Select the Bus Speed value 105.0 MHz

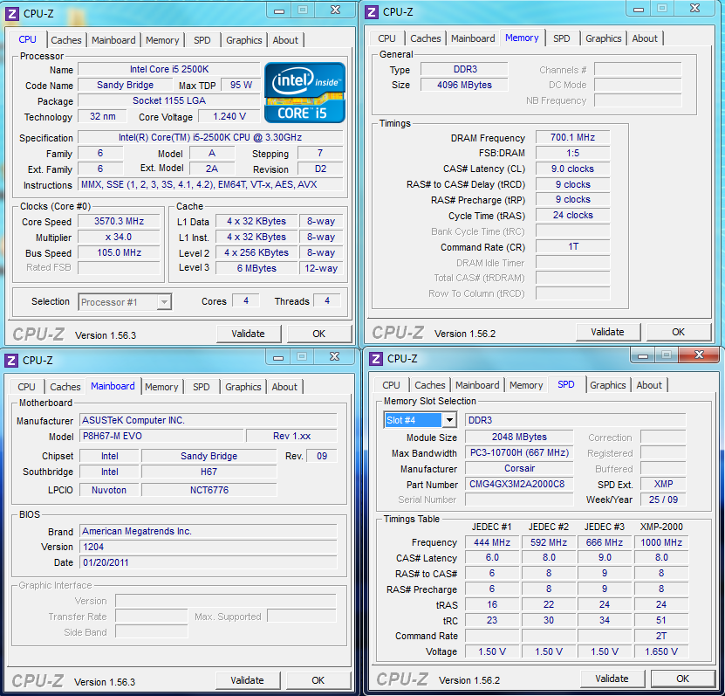click(x=119, y=252)
